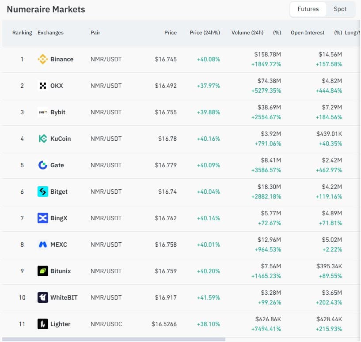Select the OKX price $16.492
361x342 pixels.
pos(166,86)
